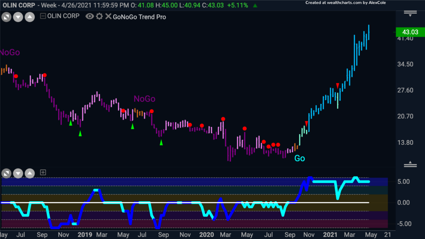Image resolution: width=425 pixels, height=239 pixels.
Task: Click the 2021 label on time axis
Action: pyautogui.click(x=330, y=235)
